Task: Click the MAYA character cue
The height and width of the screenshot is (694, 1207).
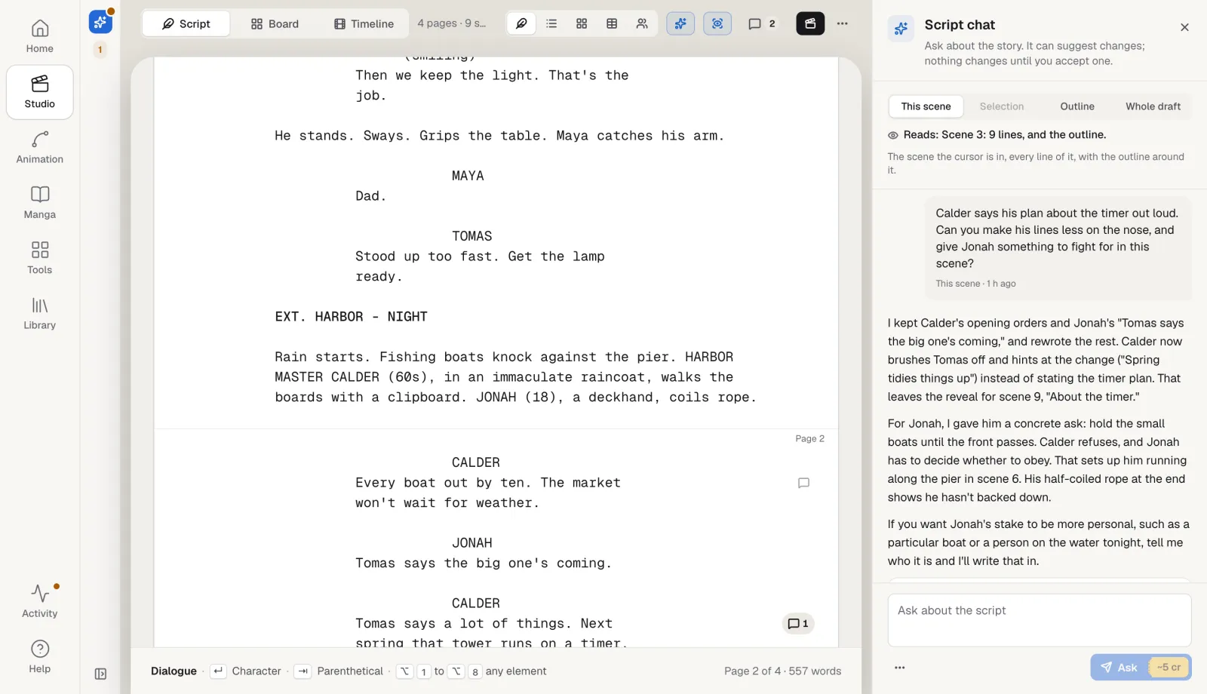Action: [x=468, y=176]
